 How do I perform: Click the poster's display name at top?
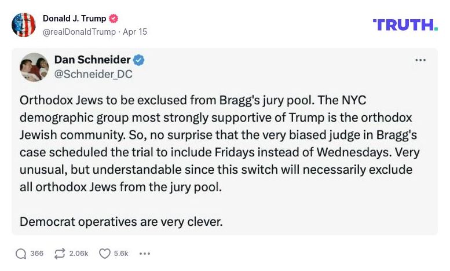74,19
